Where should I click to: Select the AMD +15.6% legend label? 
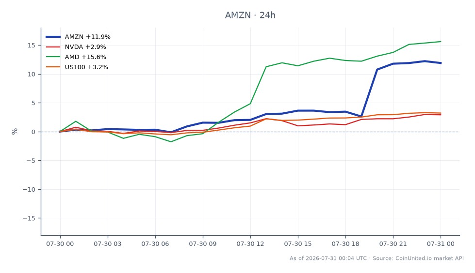(x=85, y=57)
